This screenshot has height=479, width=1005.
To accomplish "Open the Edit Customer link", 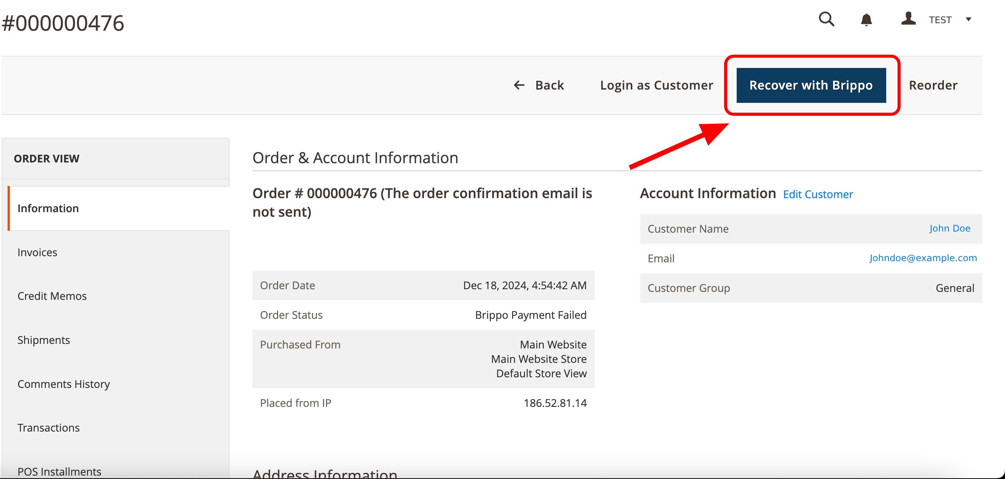I will pos(818,194).
